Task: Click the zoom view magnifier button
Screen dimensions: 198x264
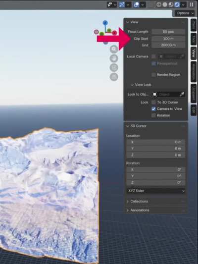Action: click(114, 49)
